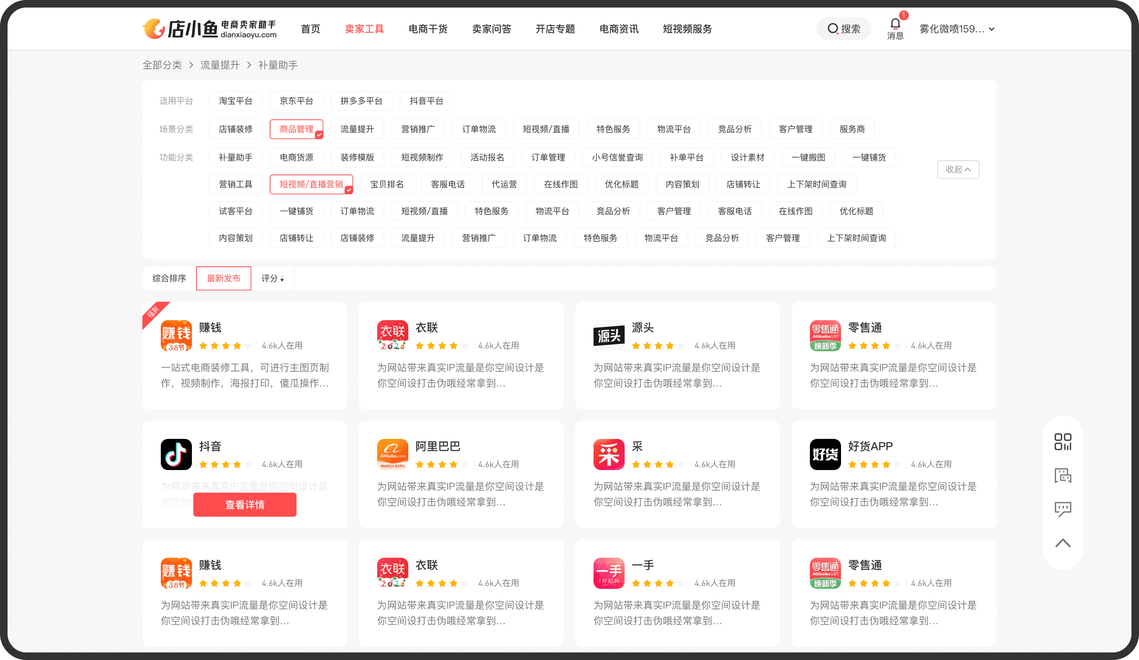This screenshot has width=1139, height=660.
Task: Click the 采 app icon
Action: tap(609, 454)
